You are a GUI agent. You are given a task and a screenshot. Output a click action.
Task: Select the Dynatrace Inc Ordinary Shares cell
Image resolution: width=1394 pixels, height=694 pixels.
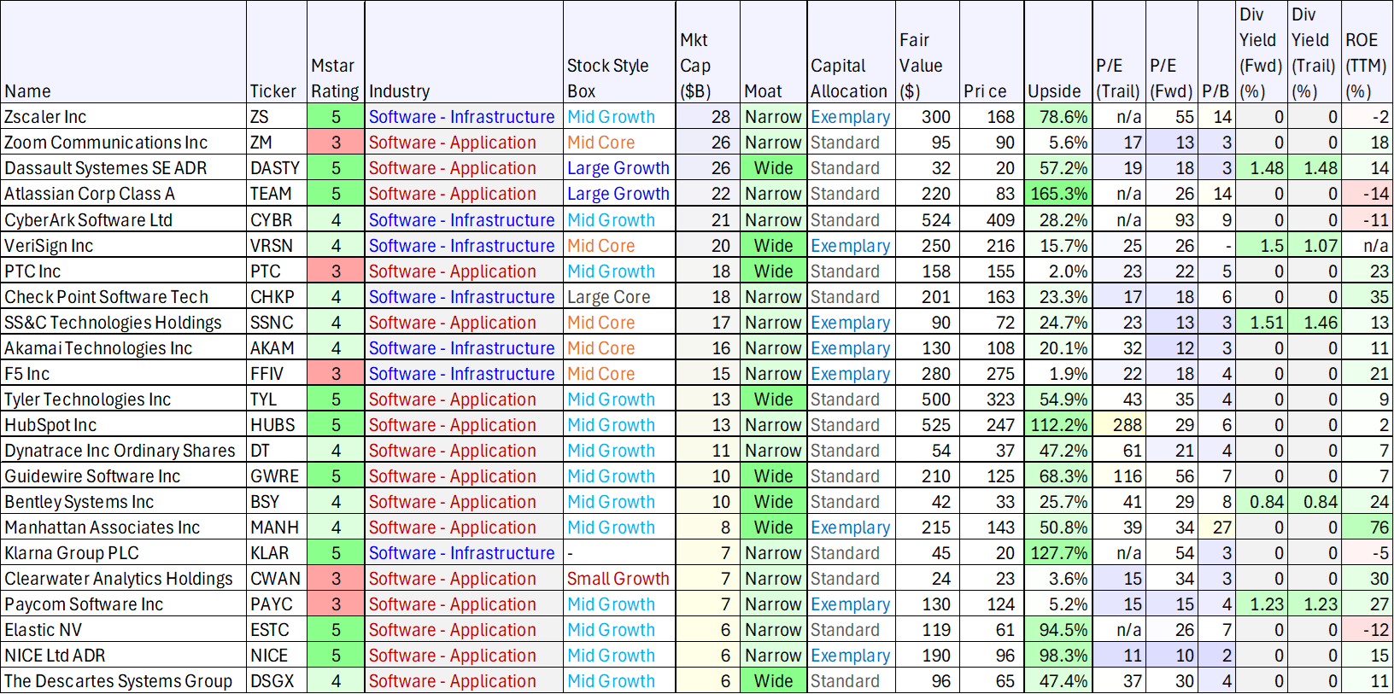(x=124, y=450)
